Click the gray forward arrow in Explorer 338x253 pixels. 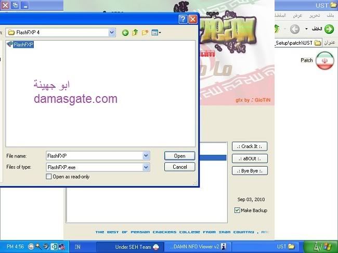(294, 29)
